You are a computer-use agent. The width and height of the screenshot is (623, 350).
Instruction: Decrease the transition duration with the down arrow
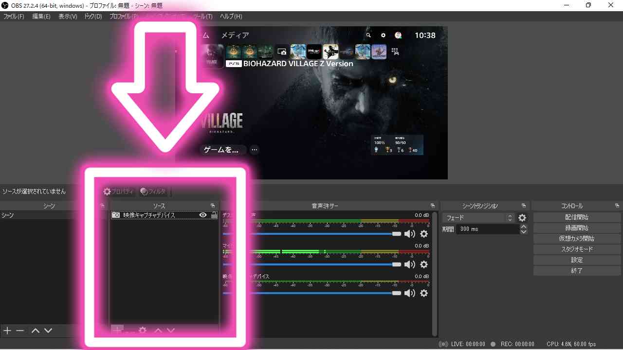pos(524,231)
